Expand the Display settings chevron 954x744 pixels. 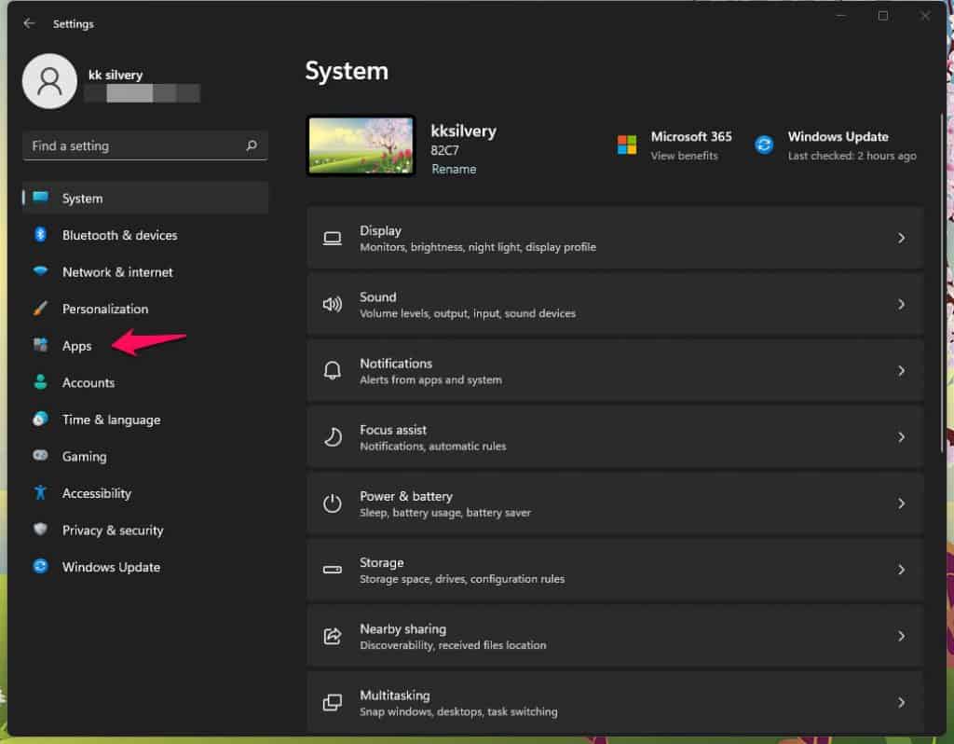pos(901,238)
